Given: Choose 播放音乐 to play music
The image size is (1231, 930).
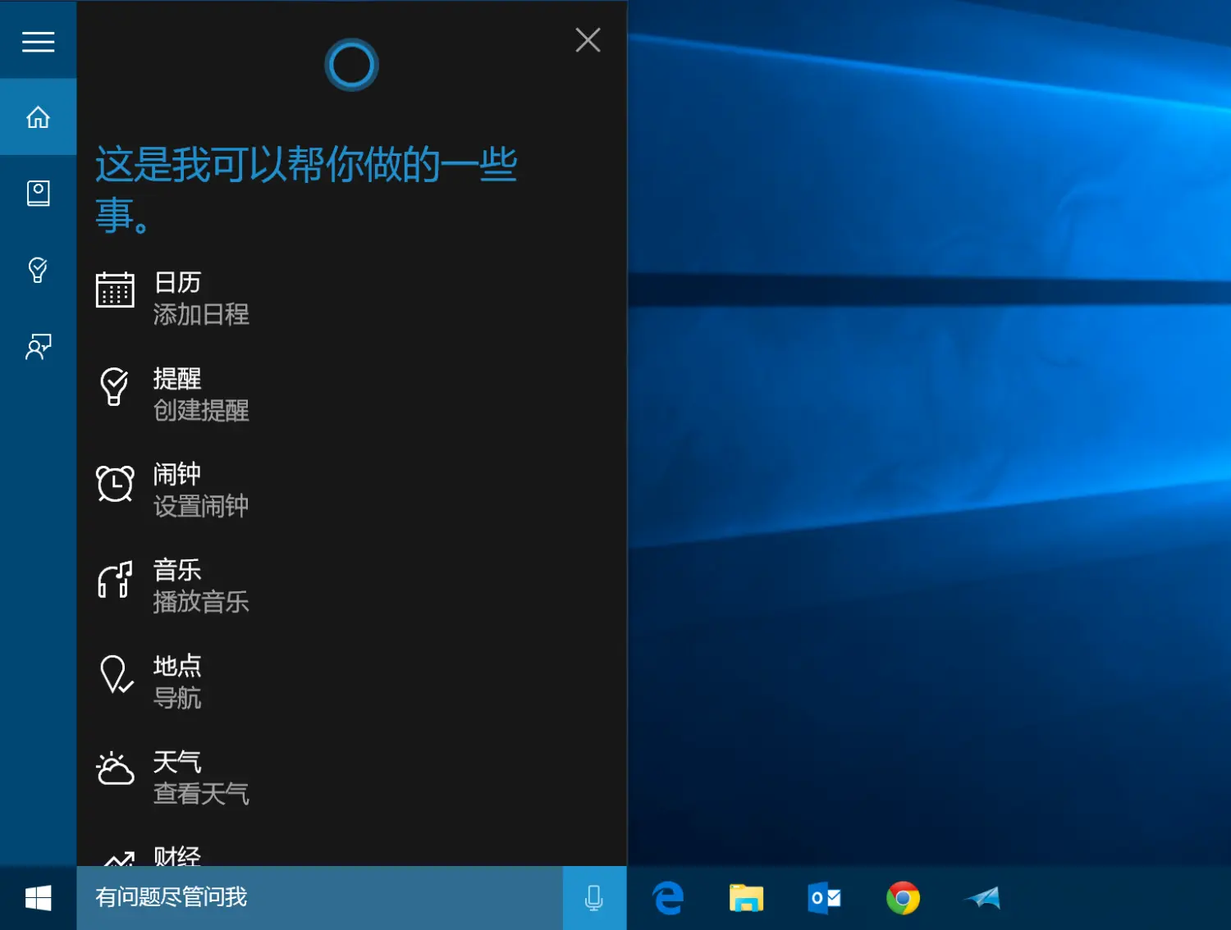Looking at the screenshot, I should point(201,602).
